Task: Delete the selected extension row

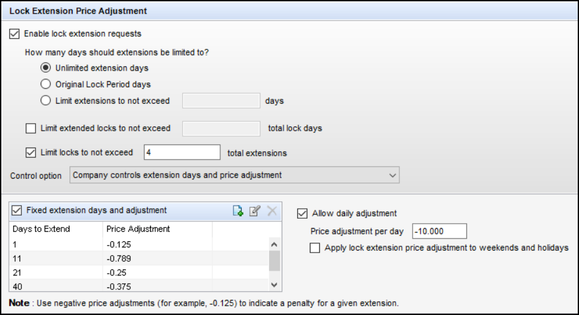Action: (272, 211)
